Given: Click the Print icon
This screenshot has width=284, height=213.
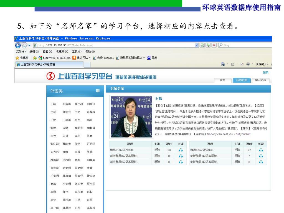Looking at the screenshot, I should (x=248, y=64).
